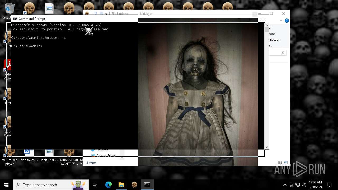This screenshot has width=338, height=190.
Task: Collapse the File Explorer ribbon chevron
Action: coord(281,21)
